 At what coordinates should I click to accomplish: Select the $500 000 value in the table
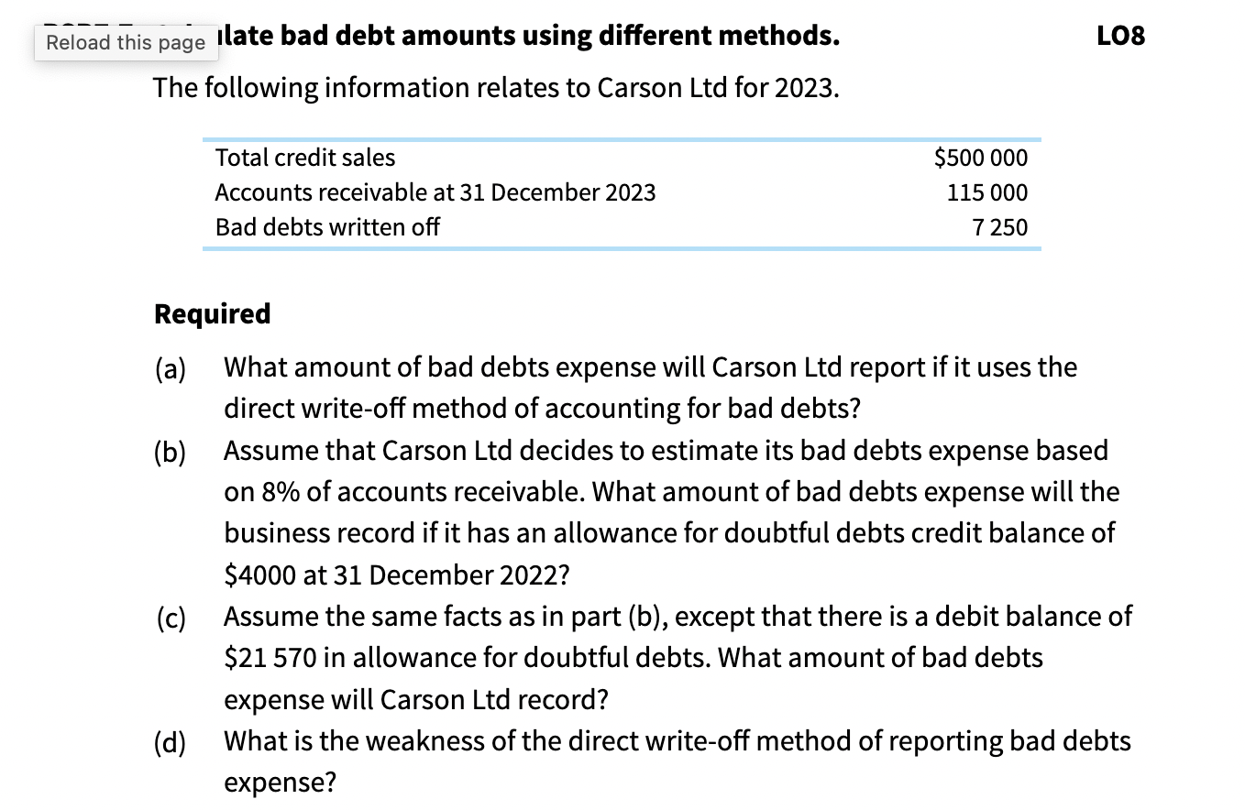[980, 157]
